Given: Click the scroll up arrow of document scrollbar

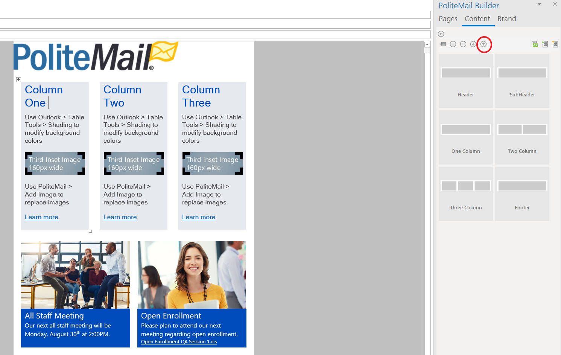Looking at the screenshot, I should pyautogui.click(x=427, y=45).
